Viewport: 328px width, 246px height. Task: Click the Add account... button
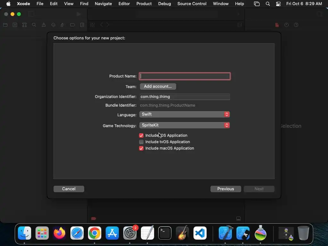point(158,86)
